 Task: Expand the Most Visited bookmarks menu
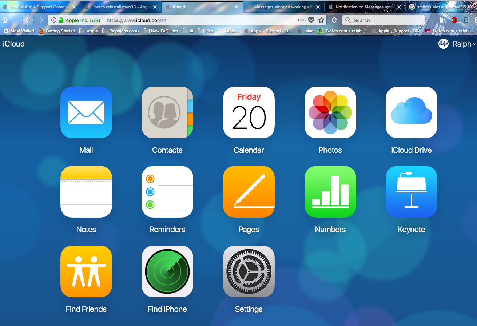point(19,31)
